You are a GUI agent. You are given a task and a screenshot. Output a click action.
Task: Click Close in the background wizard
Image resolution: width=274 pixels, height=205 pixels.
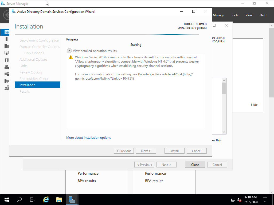[195, 165]
